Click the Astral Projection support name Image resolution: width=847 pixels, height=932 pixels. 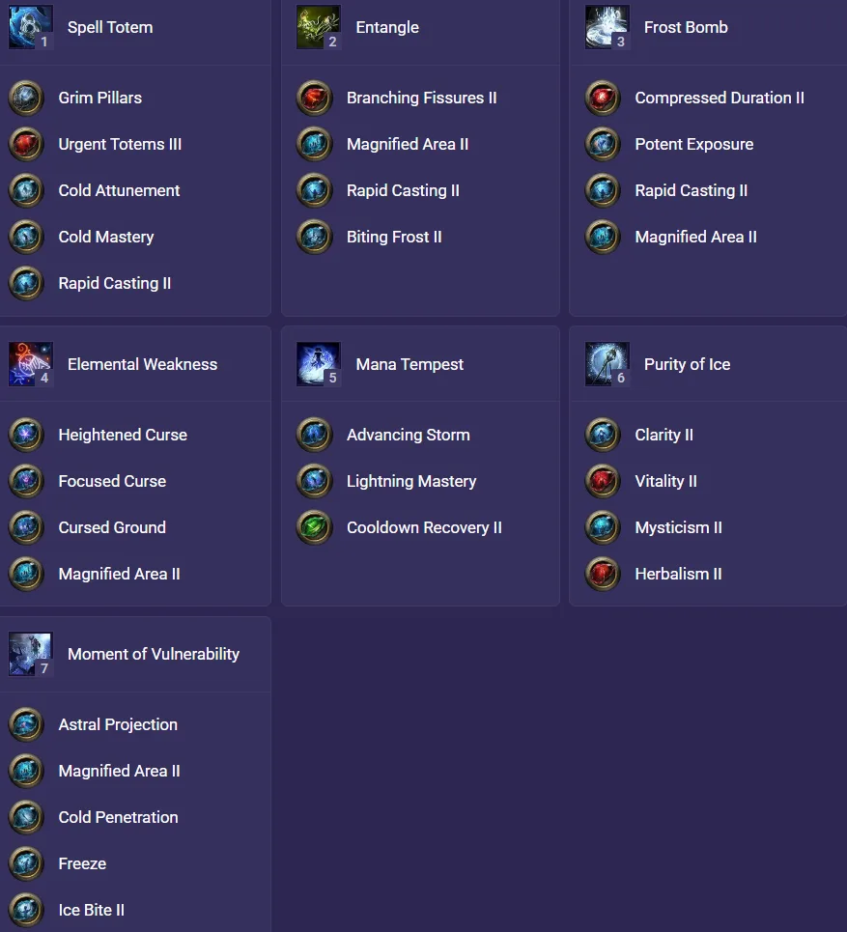point(118,724)
